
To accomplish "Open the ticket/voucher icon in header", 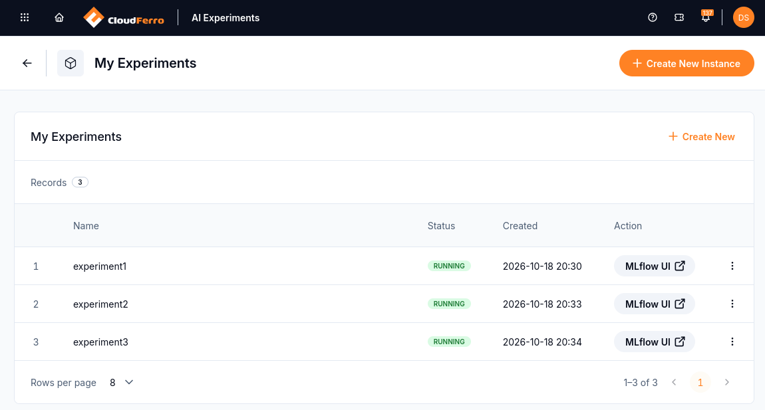I will (x=679, y=17).
